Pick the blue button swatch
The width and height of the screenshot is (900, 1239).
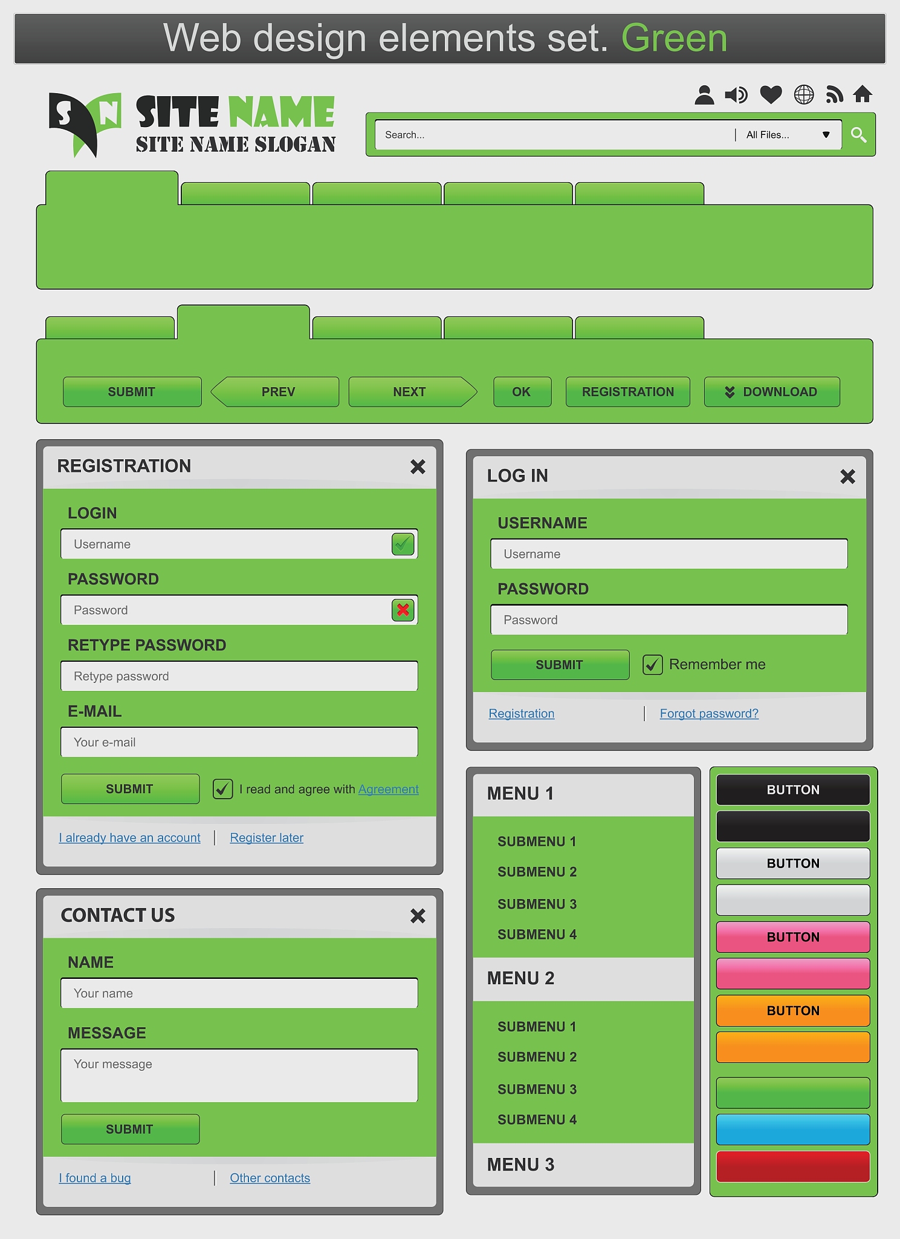click(x=793, y=1129)
